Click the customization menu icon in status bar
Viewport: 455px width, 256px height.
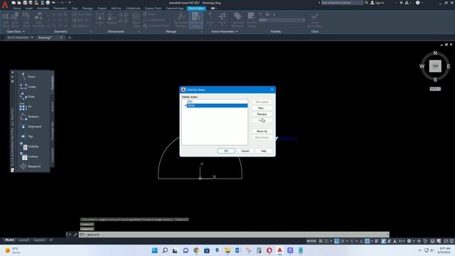tap(451, 241)
